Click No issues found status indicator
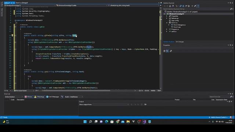The width and height of the screenshot is (235, 132). point(20,91)
